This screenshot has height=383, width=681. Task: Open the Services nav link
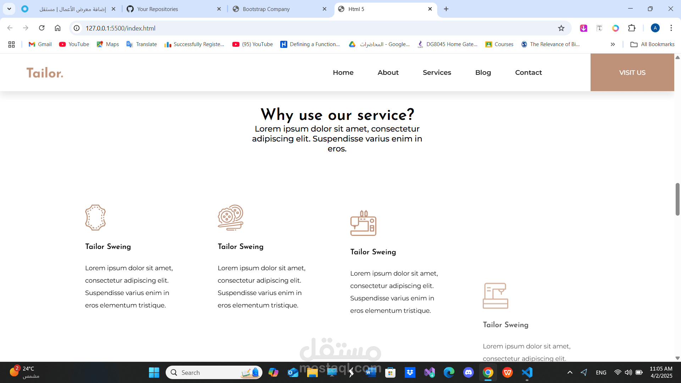[437, 72]
